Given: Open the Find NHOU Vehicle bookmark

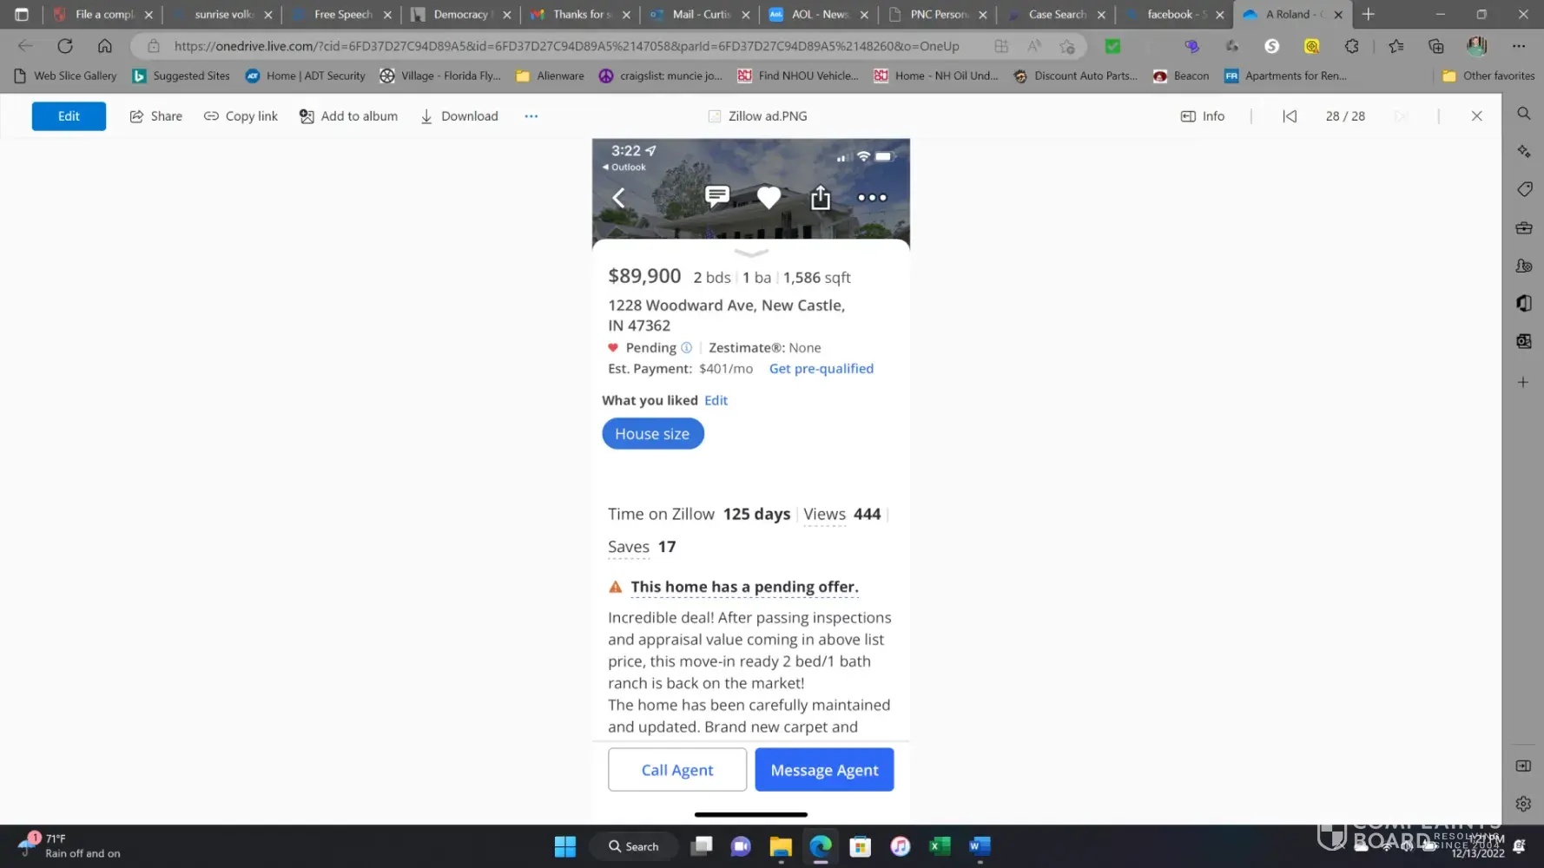Looking at the screenshot, I should tap(798, 76).
